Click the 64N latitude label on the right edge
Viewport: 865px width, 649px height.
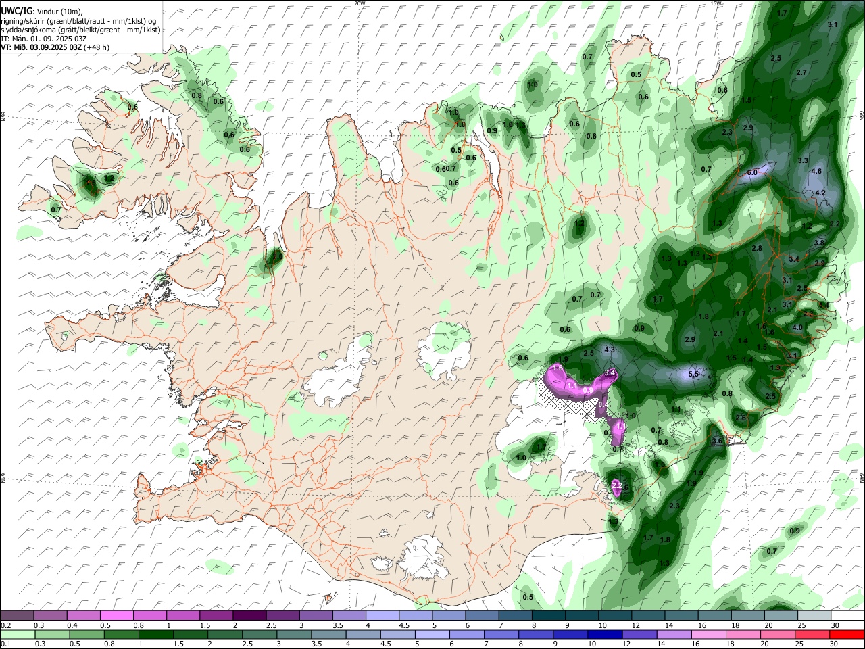(862, 477)
